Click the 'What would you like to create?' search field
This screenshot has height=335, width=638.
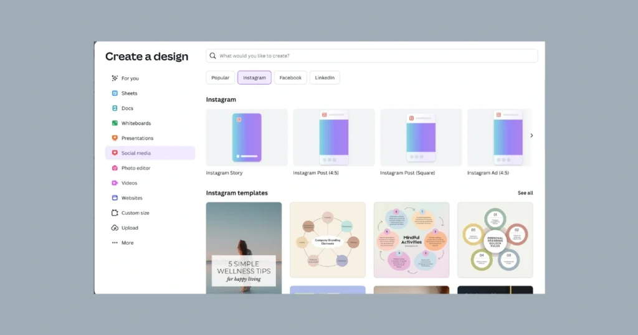[372, 56]
